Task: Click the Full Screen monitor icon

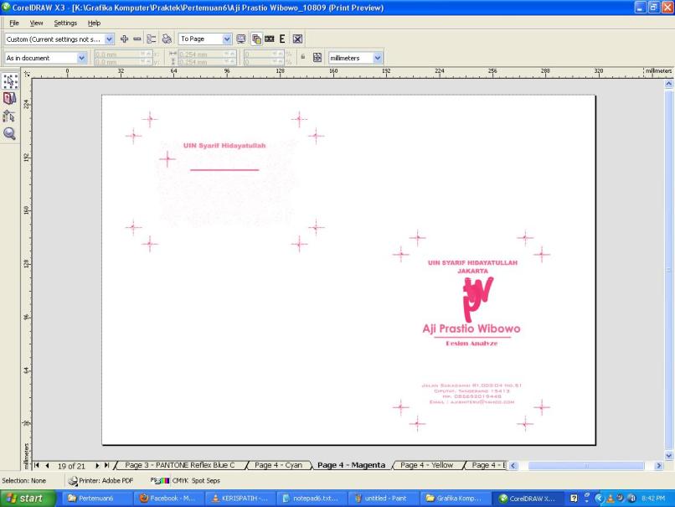Action: pos(241,39)
